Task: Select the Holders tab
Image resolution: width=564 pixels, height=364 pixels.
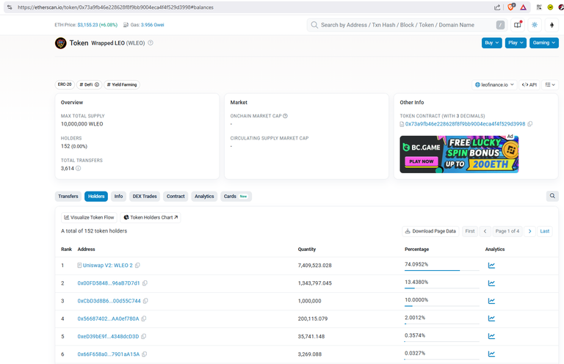Action: [x=96, y=196]
